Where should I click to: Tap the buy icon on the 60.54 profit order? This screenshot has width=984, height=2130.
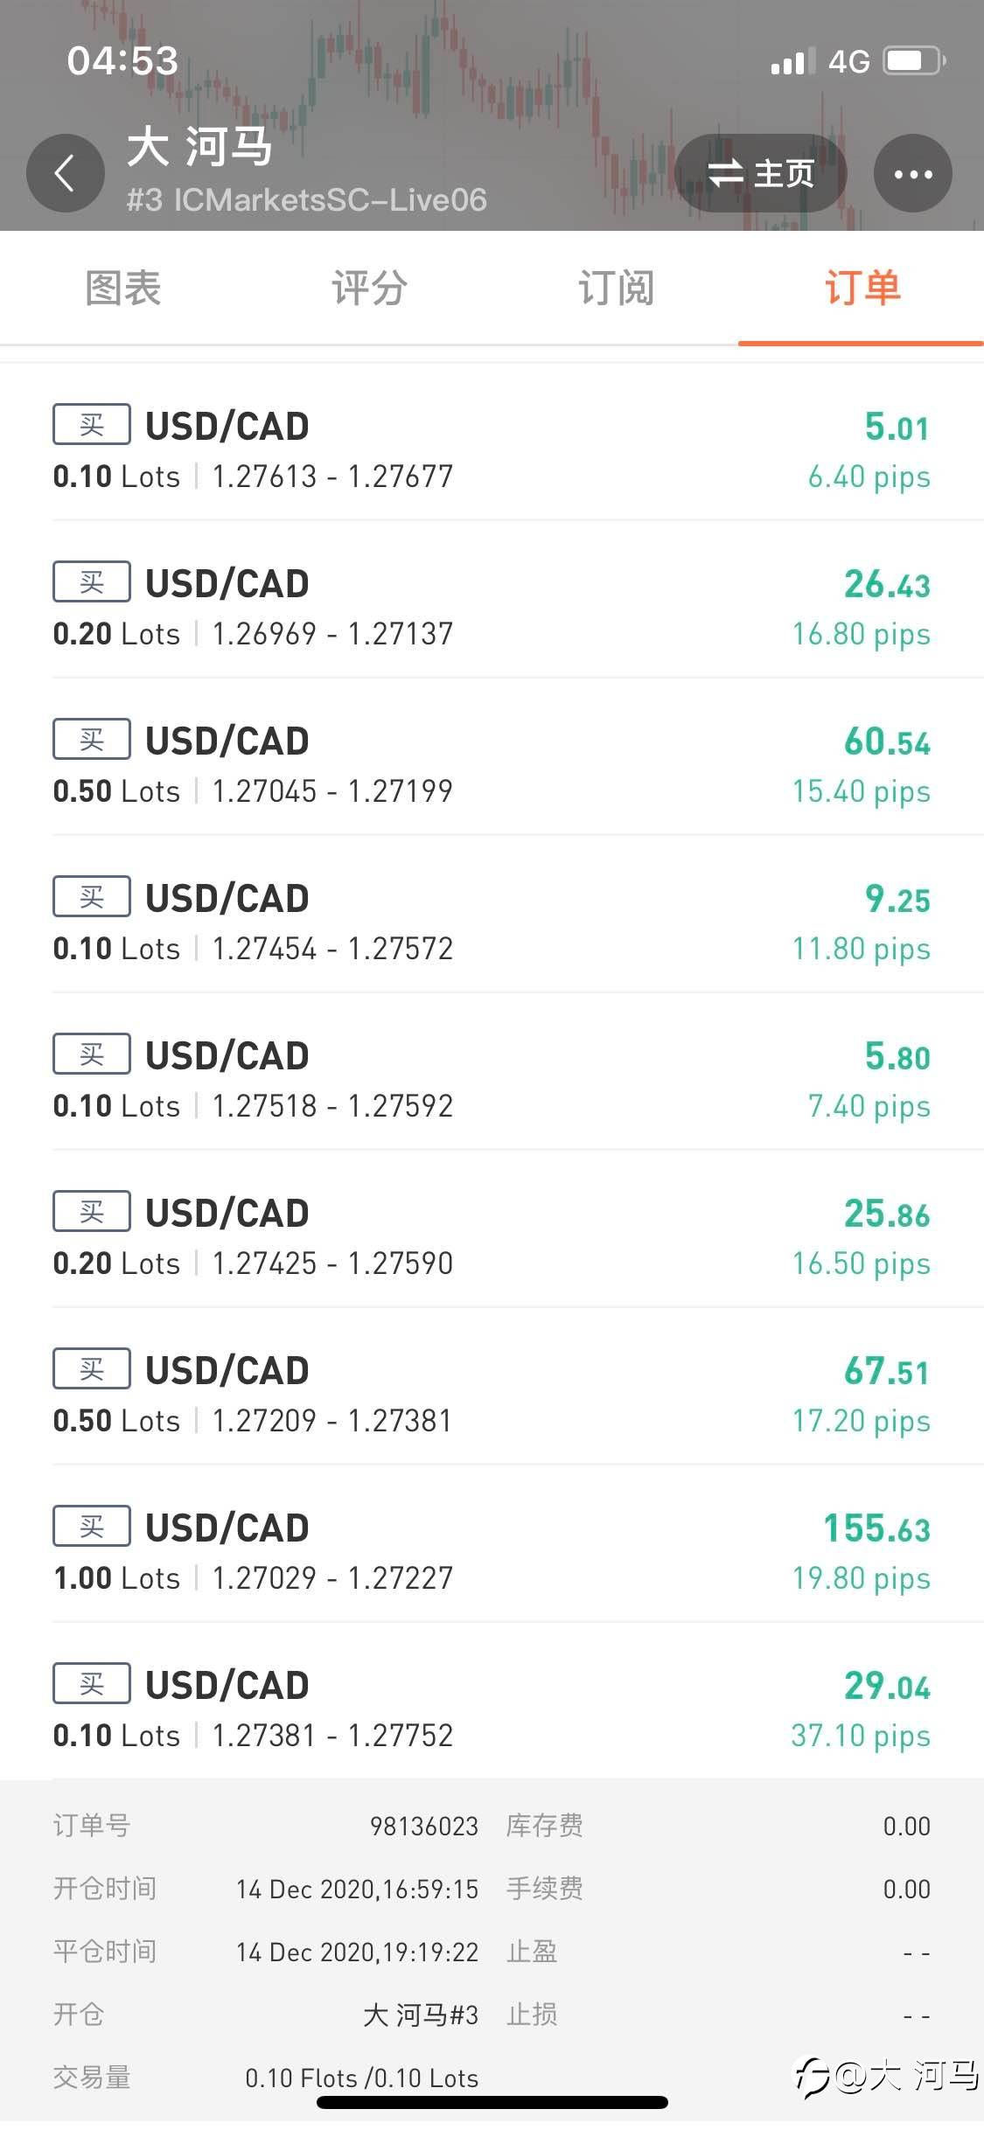coord(92,740)
